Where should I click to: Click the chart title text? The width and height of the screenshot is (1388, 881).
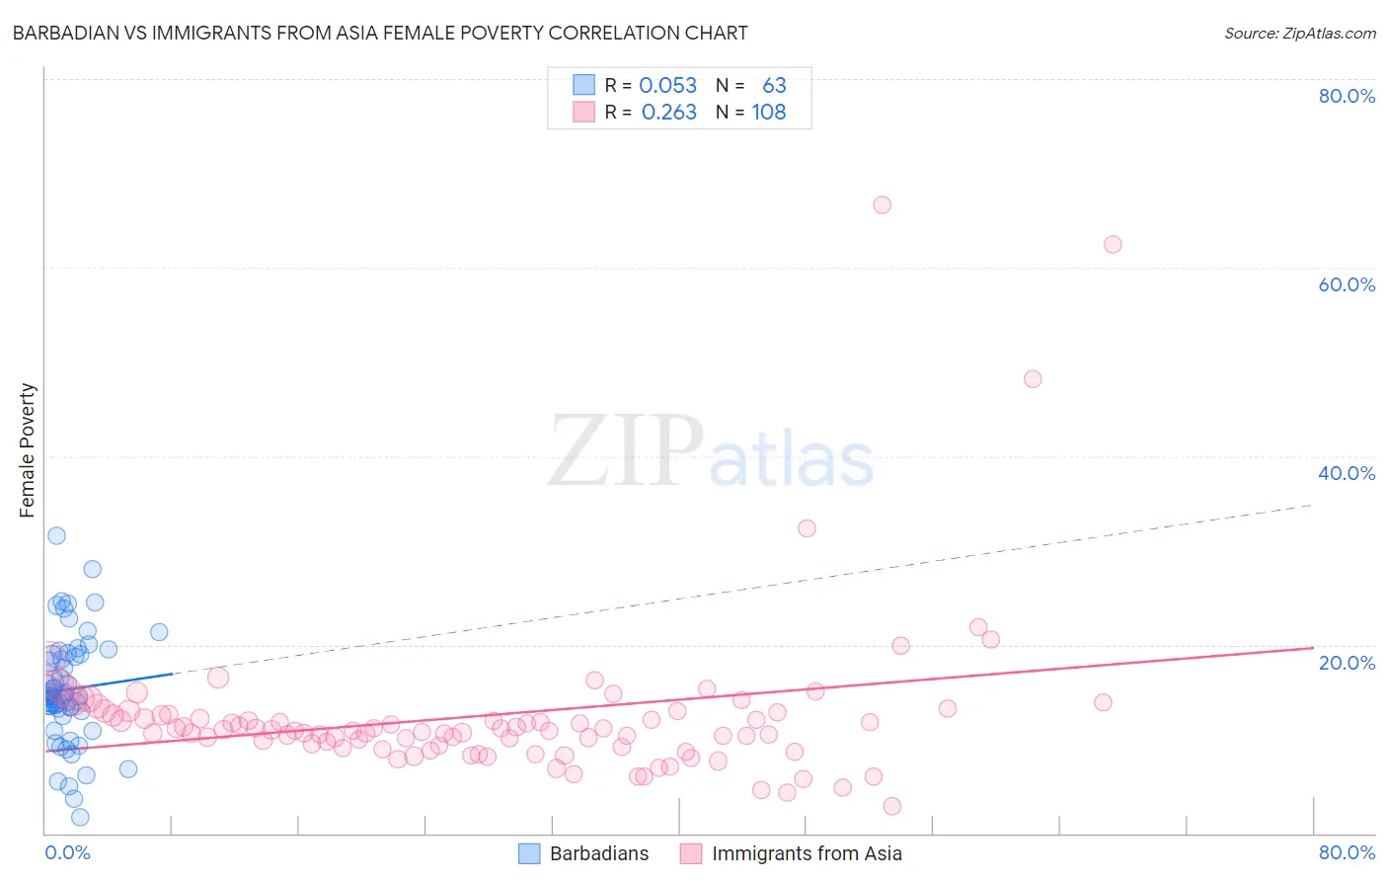380,33
